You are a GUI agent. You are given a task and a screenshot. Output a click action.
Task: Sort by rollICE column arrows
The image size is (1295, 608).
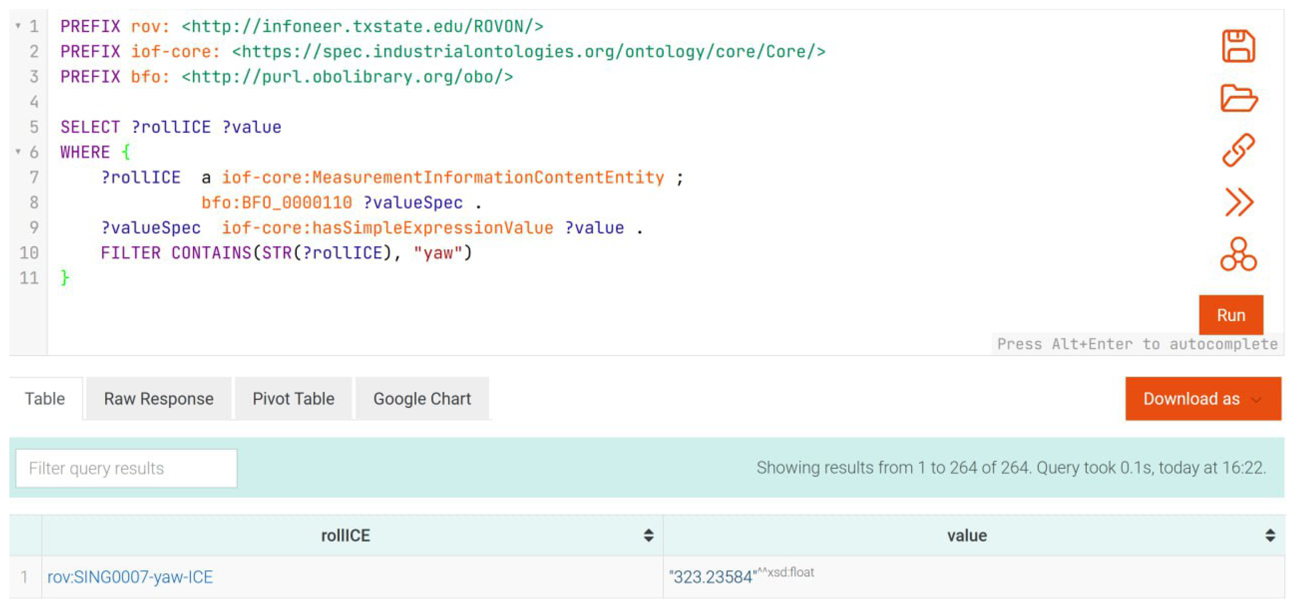[x=648, y=535]
